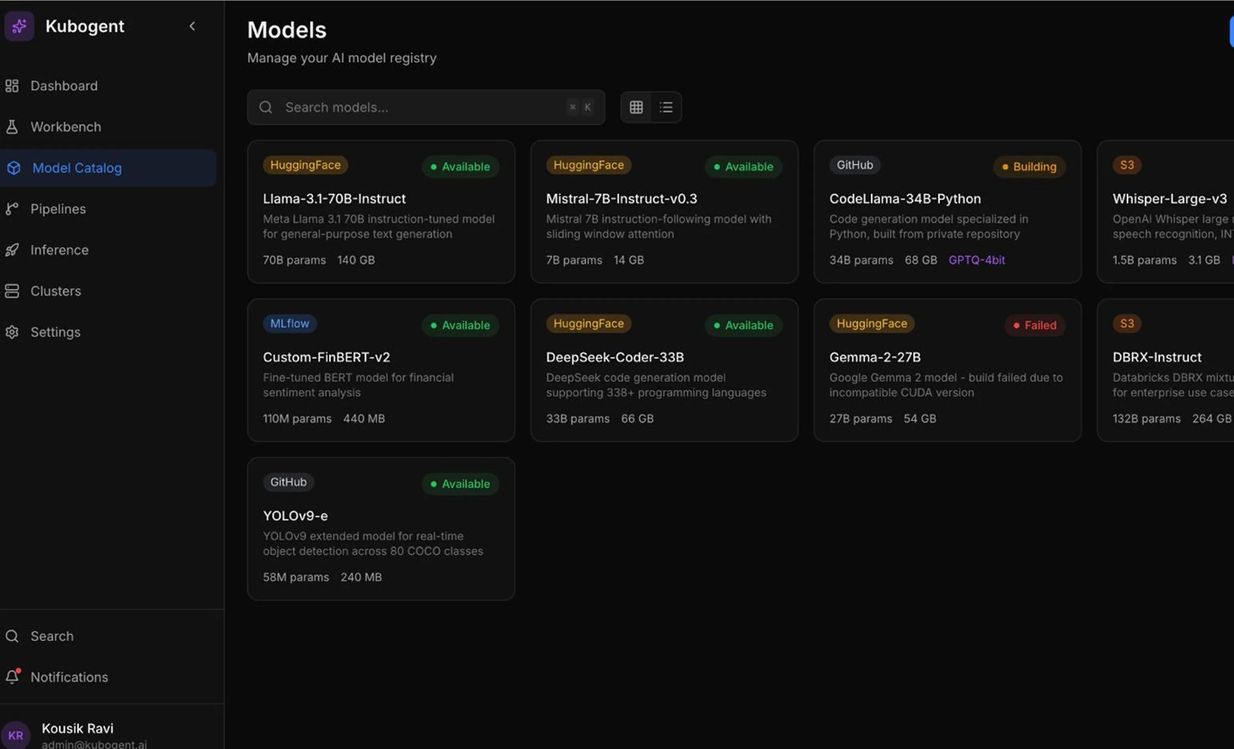
Task: Click the "240 MB" size text
Action: [x=361, y=578]
